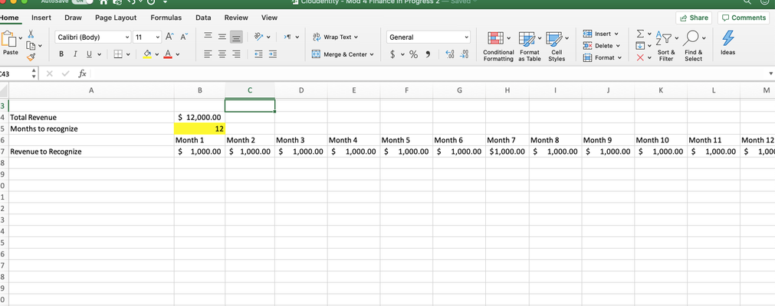Align text to the middle vertically
The width and height of the screenshot is (775, 306).
point(222,37)
